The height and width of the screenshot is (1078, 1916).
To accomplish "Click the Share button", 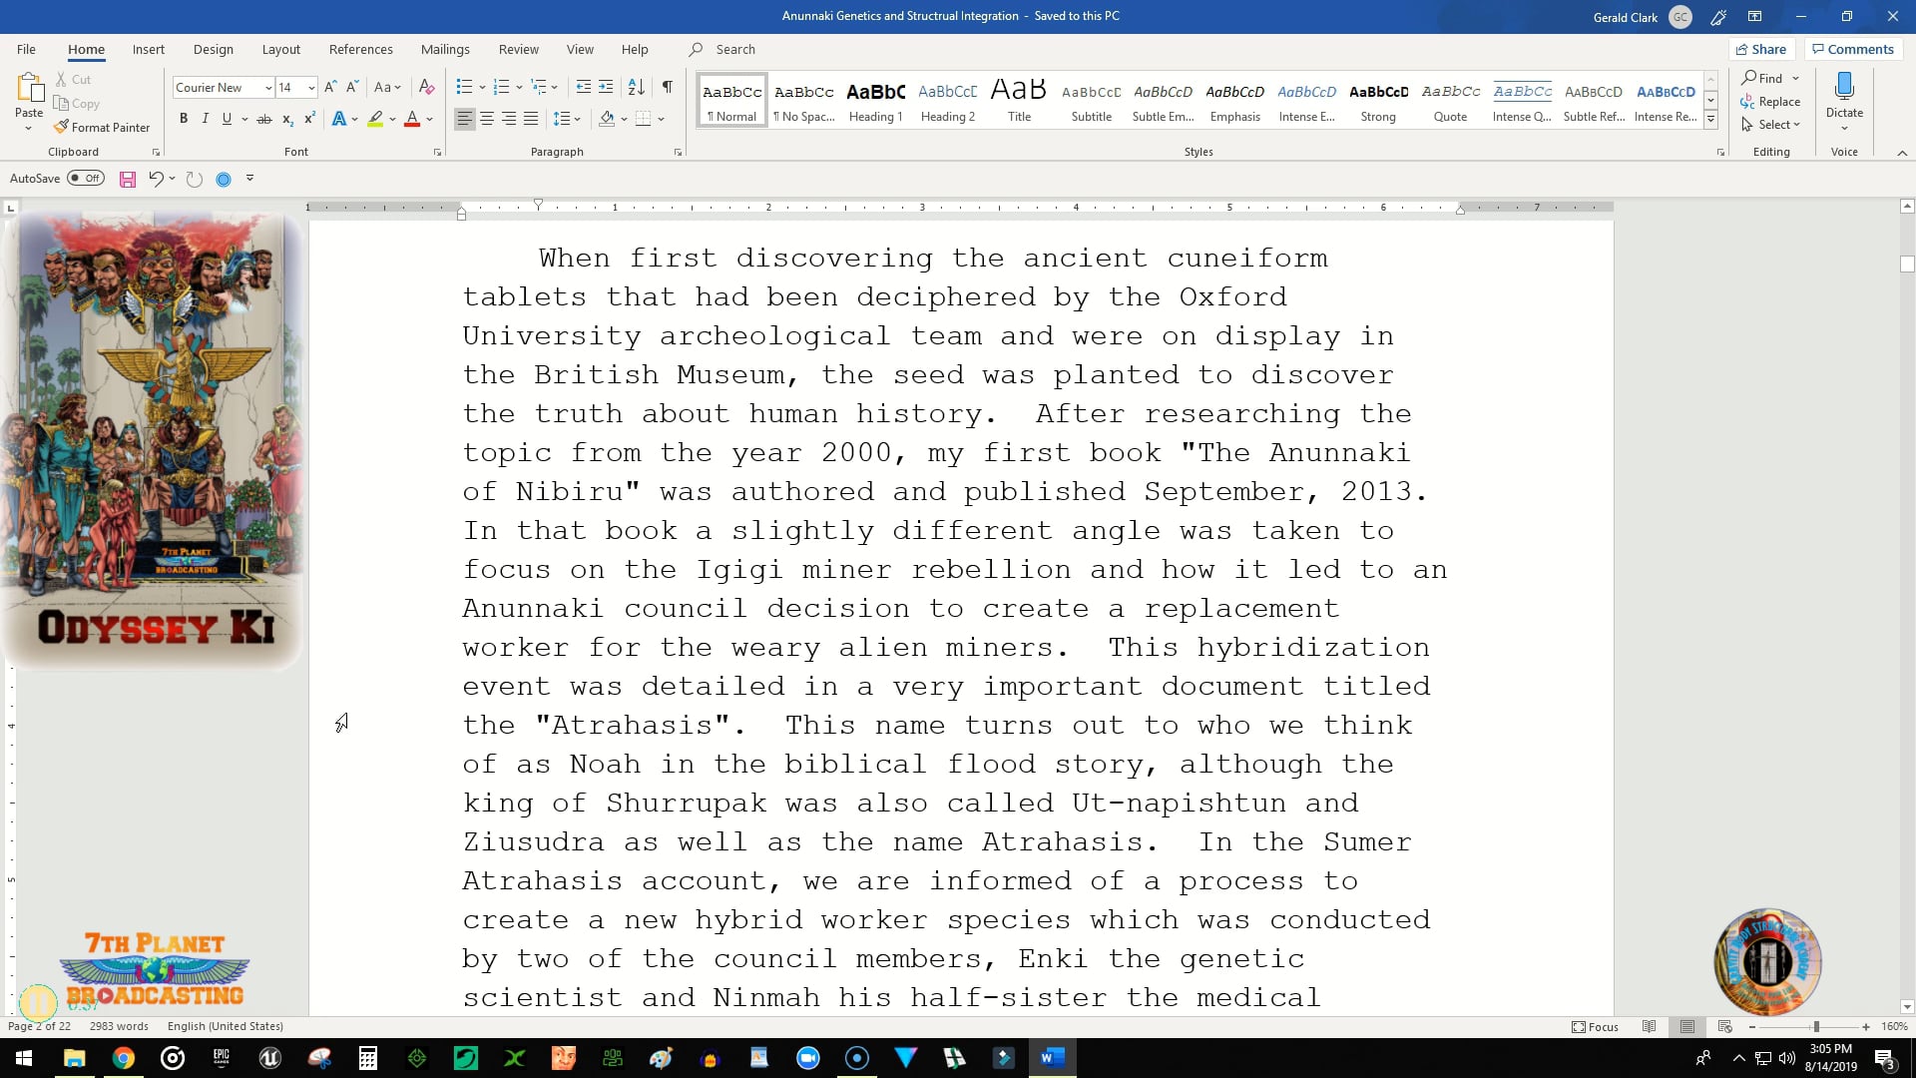I will [1761, 48].
